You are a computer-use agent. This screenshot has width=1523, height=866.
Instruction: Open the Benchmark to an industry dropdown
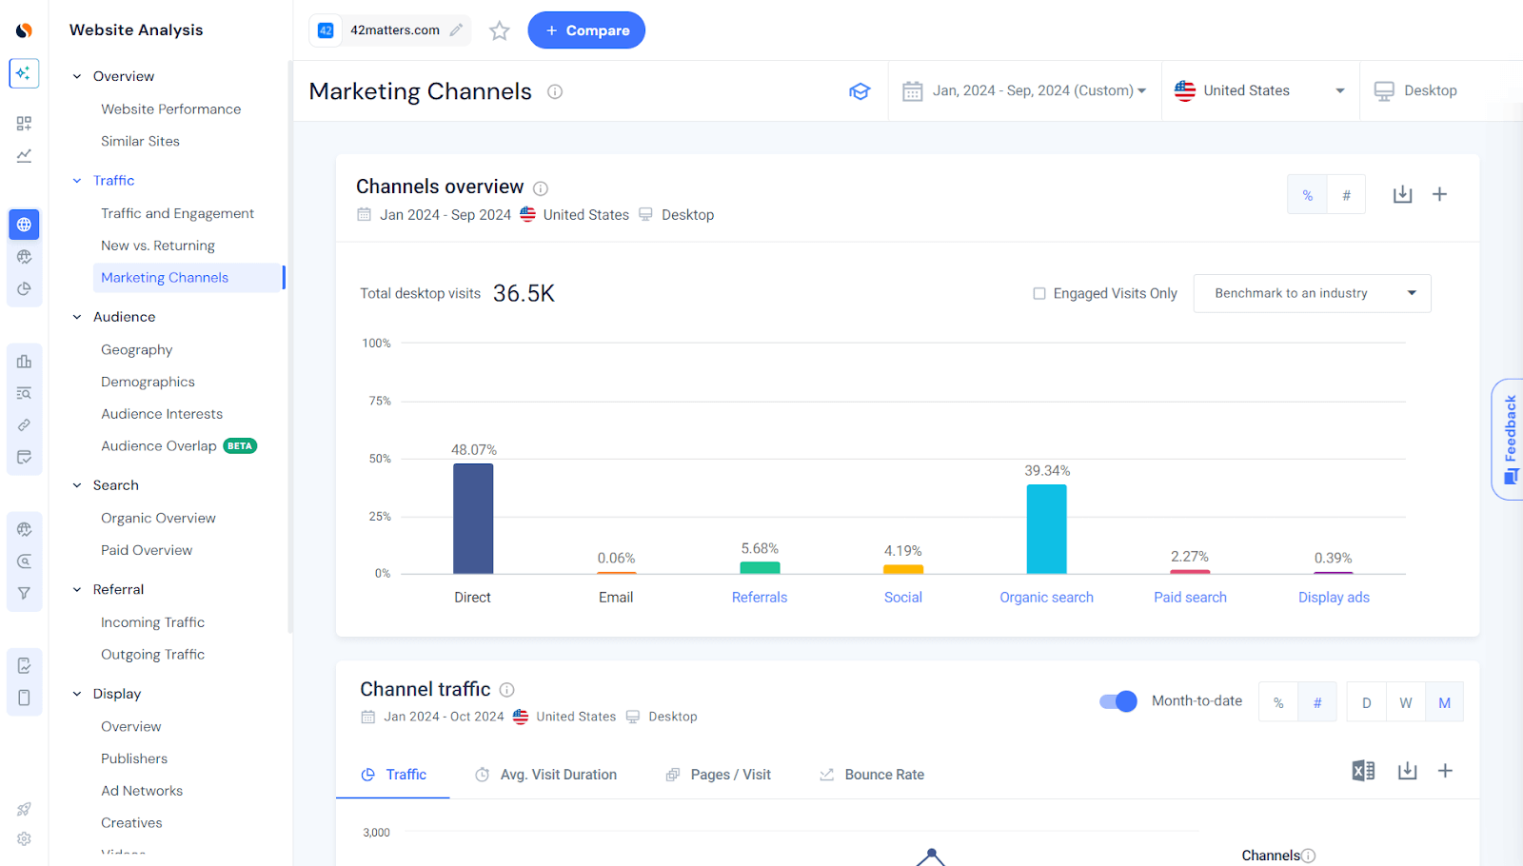coord(1312,293)
